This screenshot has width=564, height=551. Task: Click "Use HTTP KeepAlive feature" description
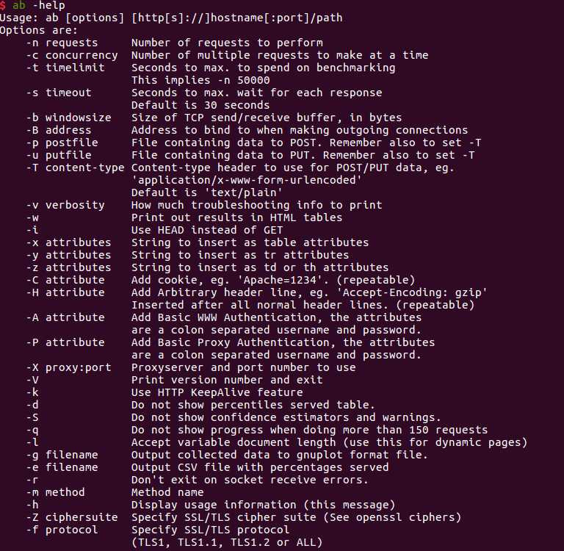click(217, 392)
